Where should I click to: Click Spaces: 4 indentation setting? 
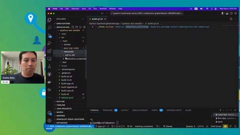190,126
